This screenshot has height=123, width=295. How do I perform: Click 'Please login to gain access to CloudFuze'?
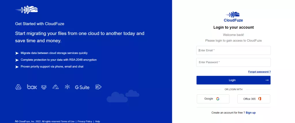(x=233, y=40)
